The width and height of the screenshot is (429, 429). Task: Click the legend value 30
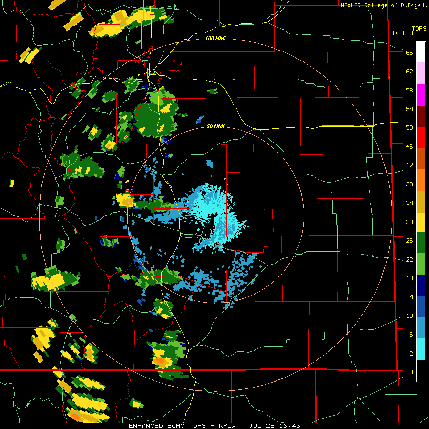[409, 222]
